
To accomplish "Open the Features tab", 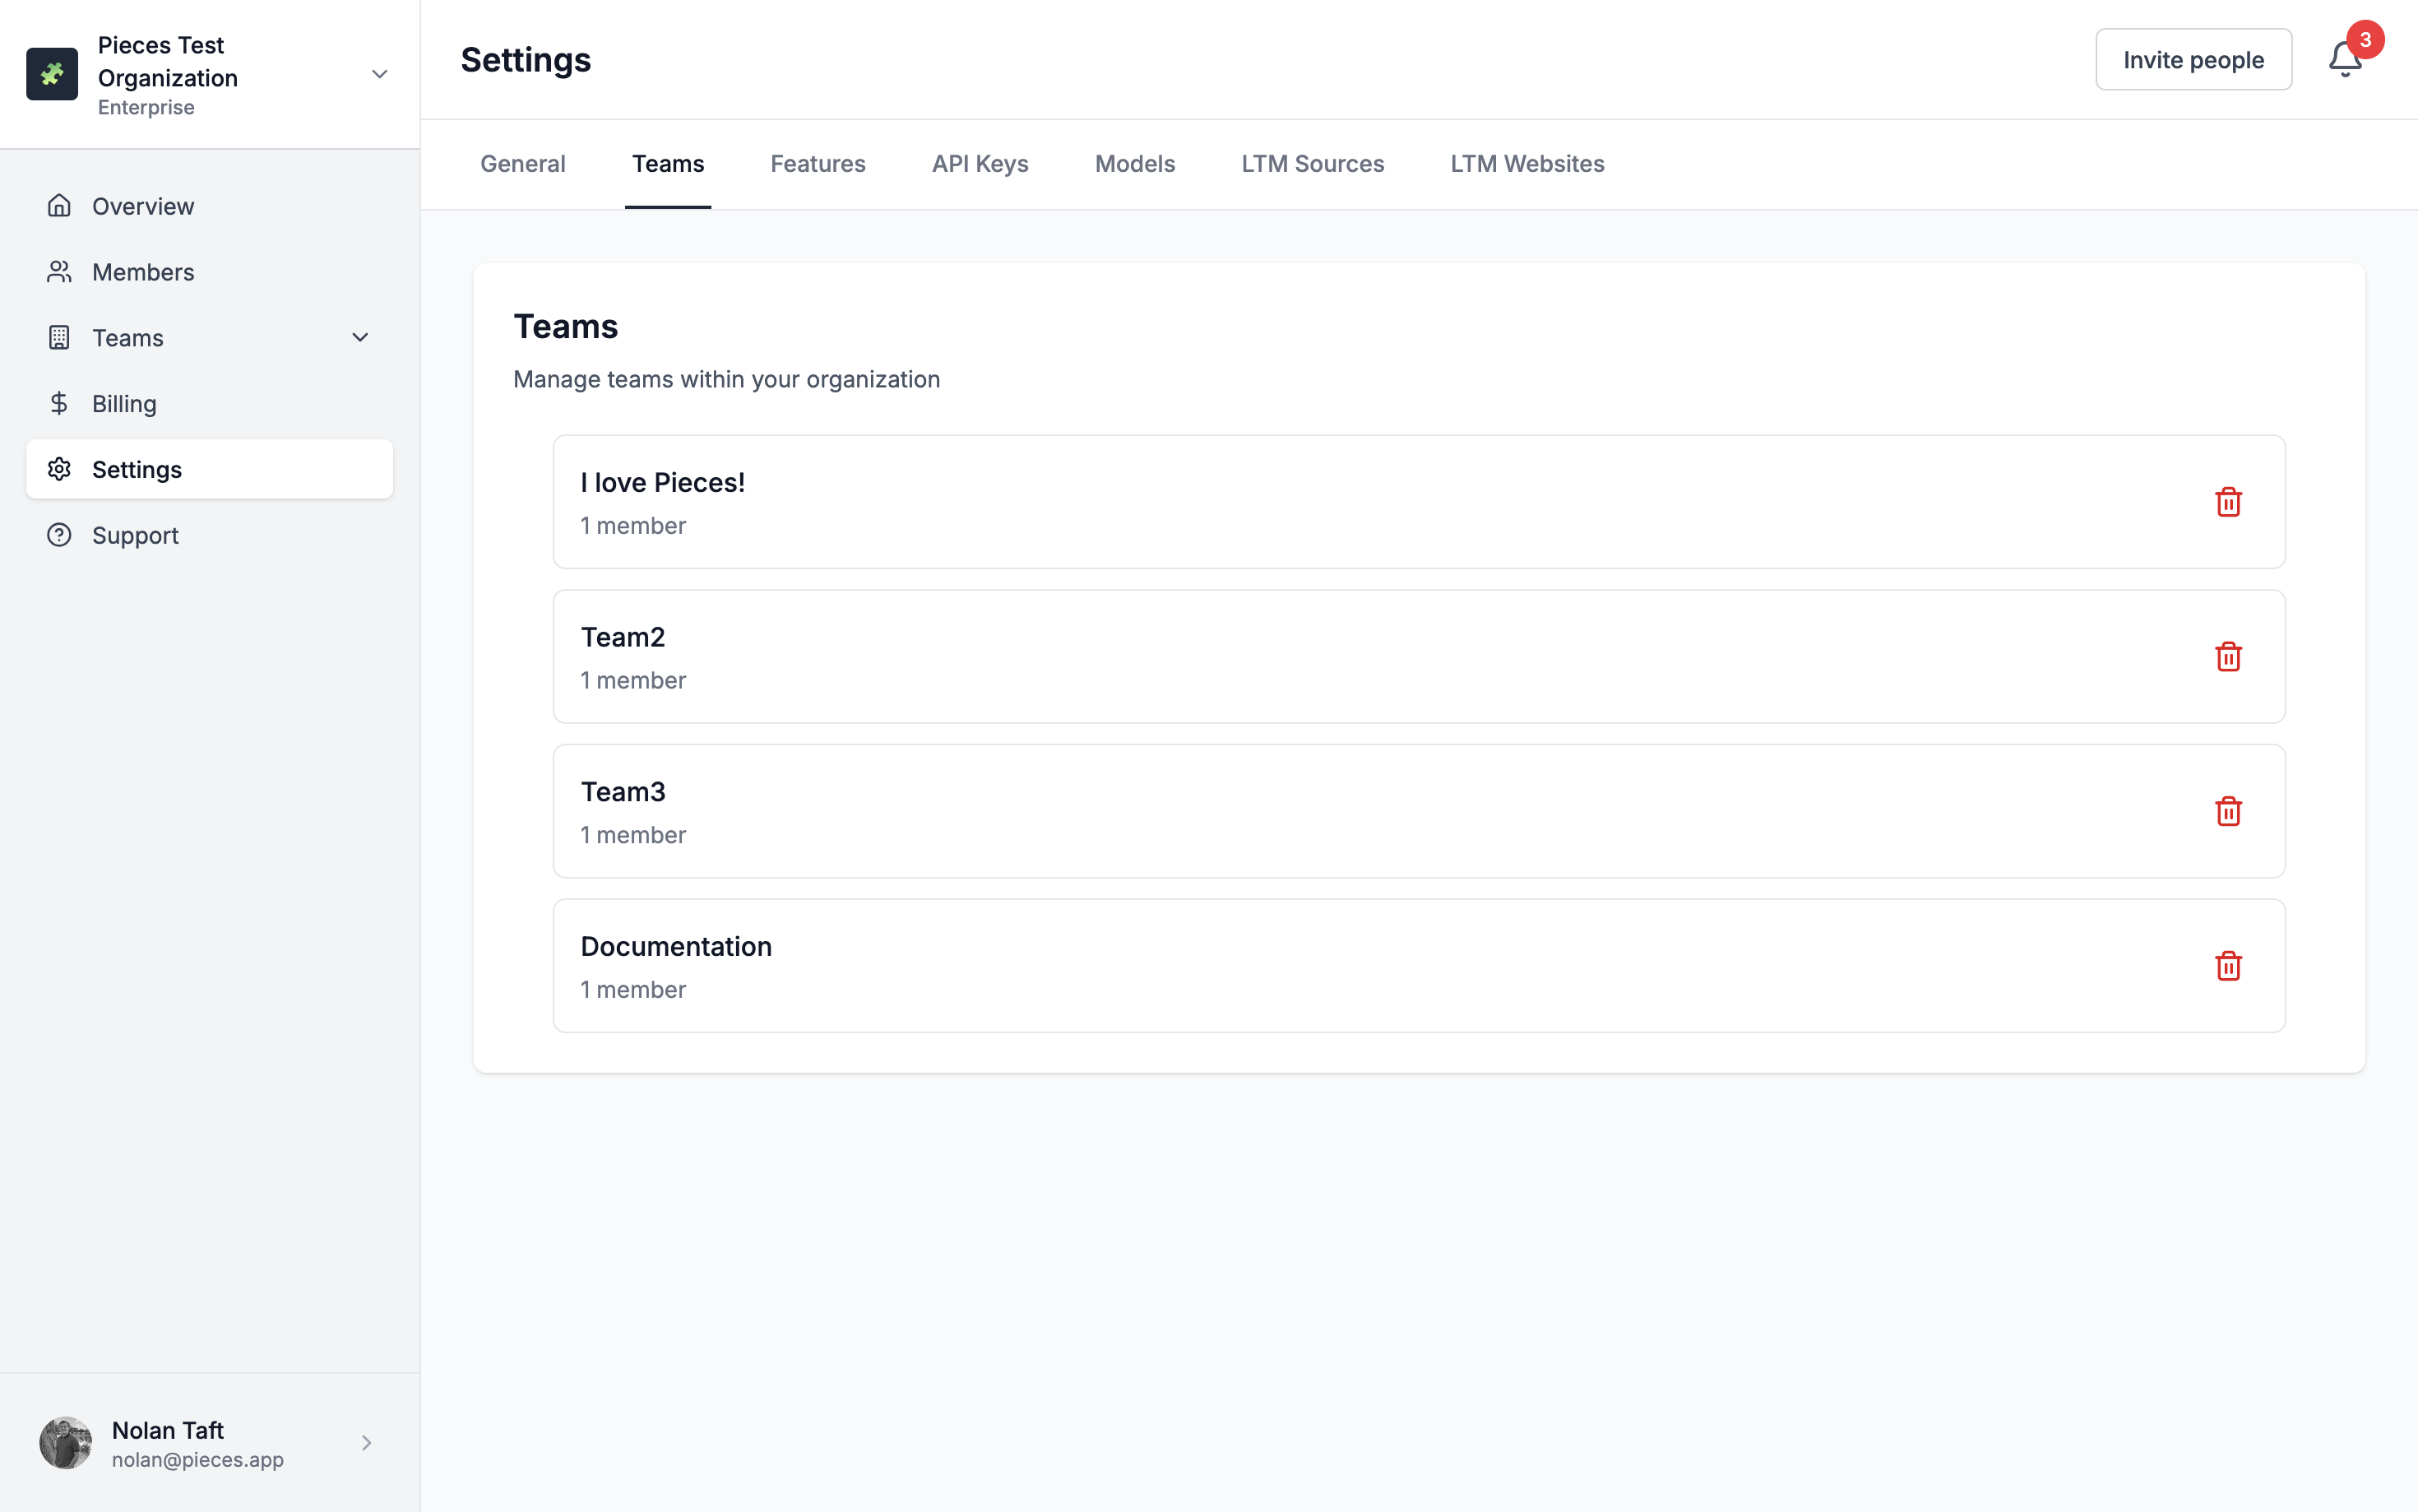I will tap(817, 164).
